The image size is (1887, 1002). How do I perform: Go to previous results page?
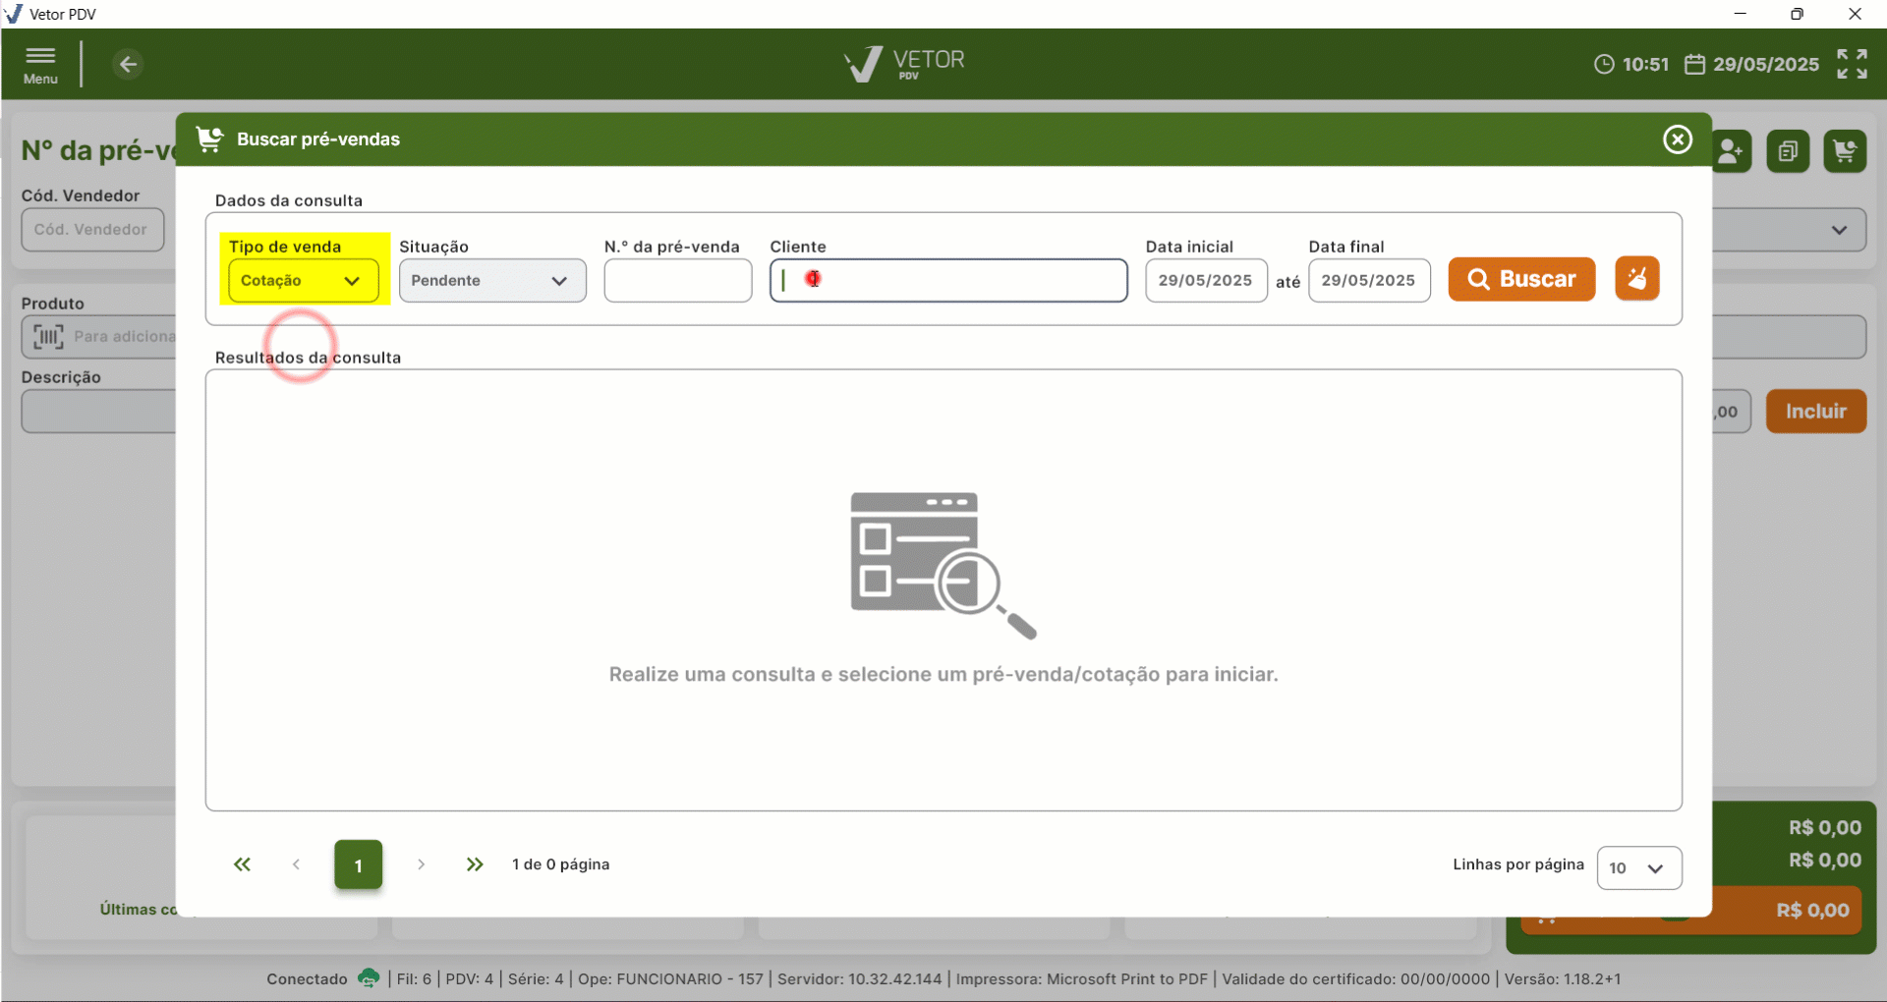(296, 864)
